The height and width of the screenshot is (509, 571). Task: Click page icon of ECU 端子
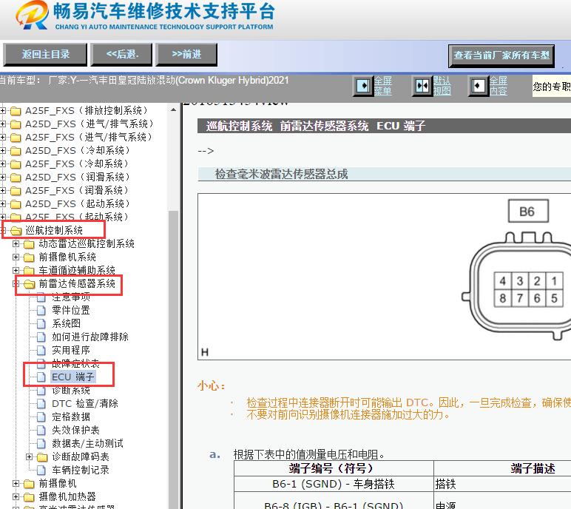(x=41, y=377)
